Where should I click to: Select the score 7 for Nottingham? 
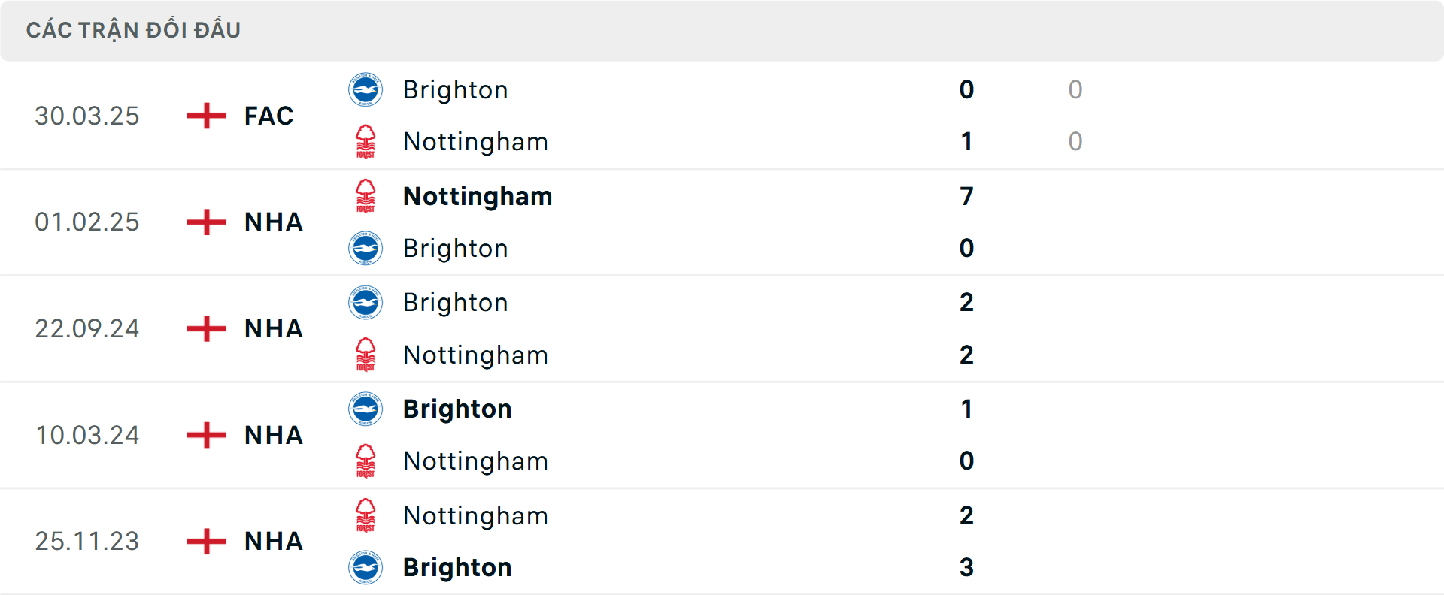(967, 196)
